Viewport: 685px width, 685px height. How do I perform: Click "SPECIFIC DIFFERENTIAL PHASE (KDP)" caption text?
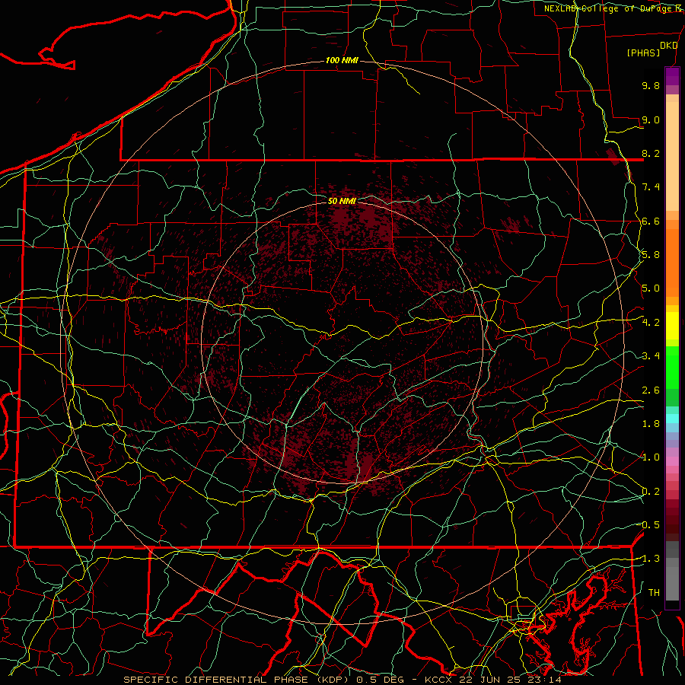tap(237, 680)
